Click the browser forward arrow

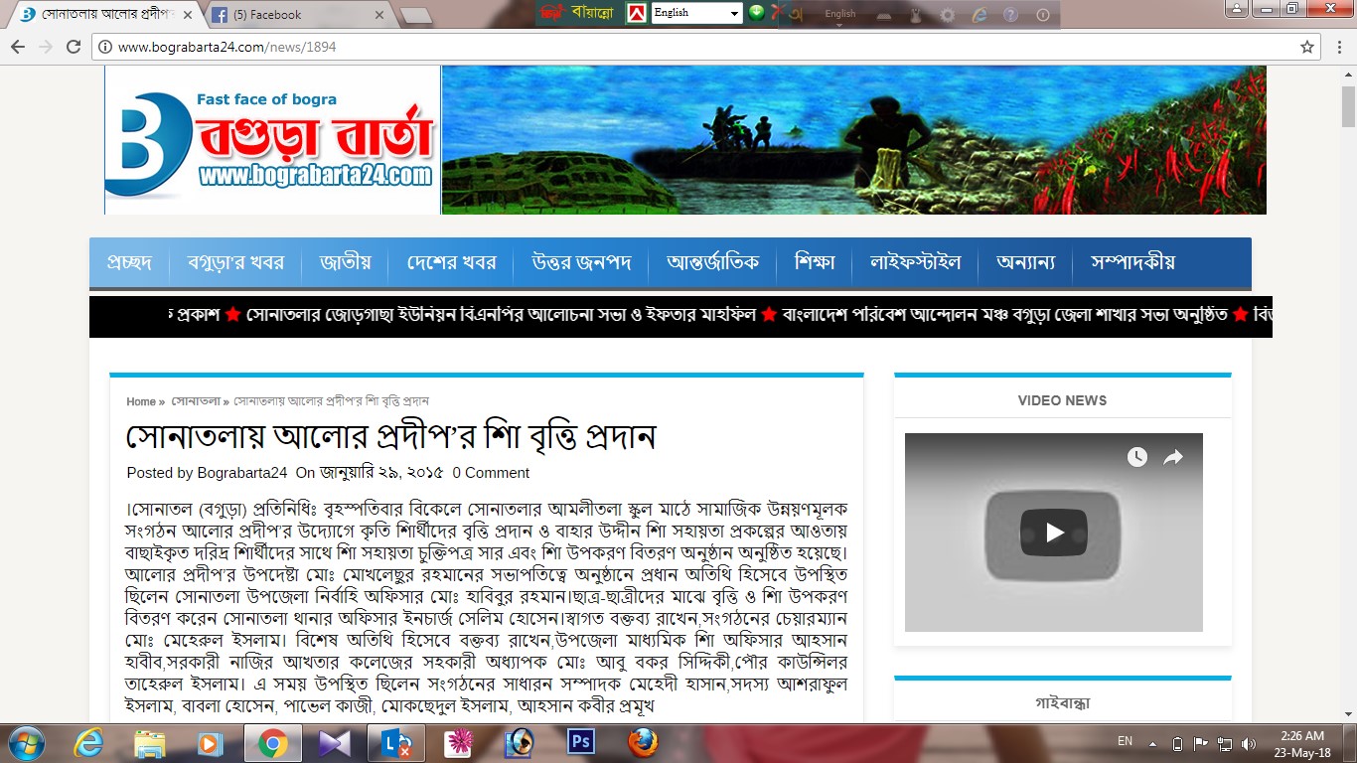(x=46, y=47)
